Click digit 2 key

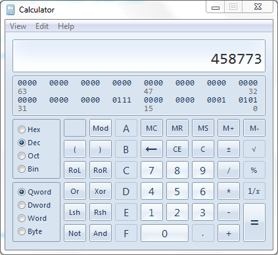[177, 212]
